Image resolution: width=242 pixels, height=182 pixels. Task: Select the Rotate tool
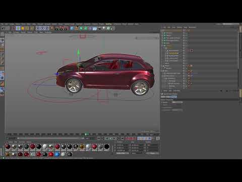[x=27, y=28]
